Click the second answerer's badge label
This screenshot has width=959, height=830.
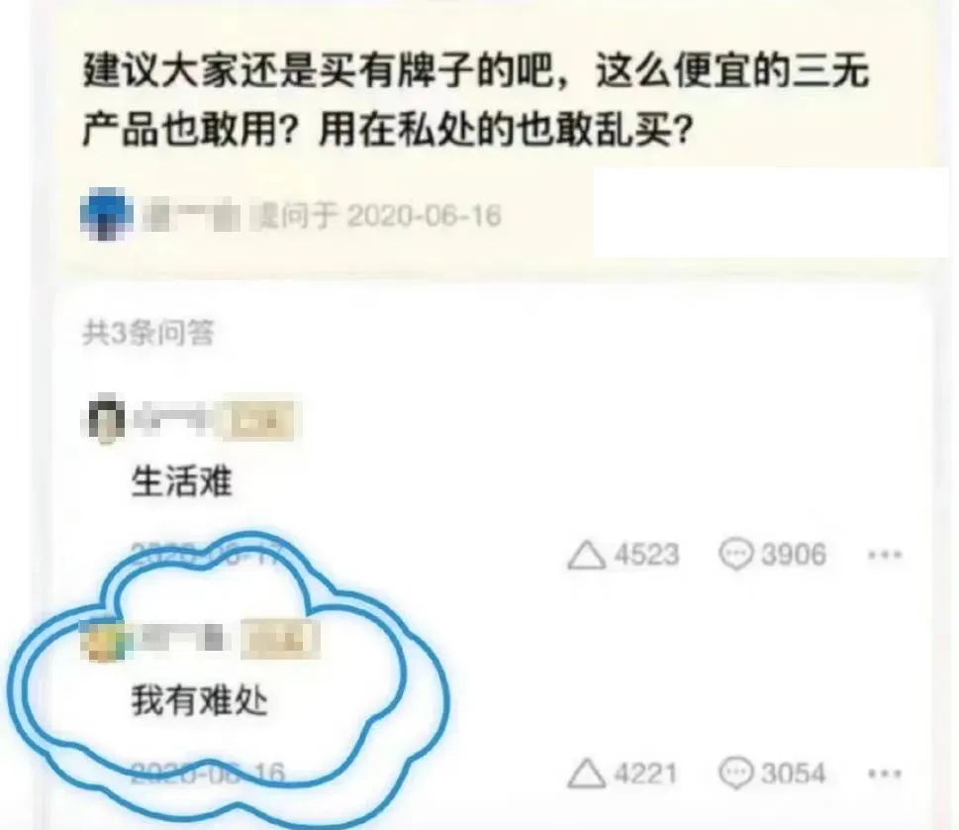tap(280, 640)
